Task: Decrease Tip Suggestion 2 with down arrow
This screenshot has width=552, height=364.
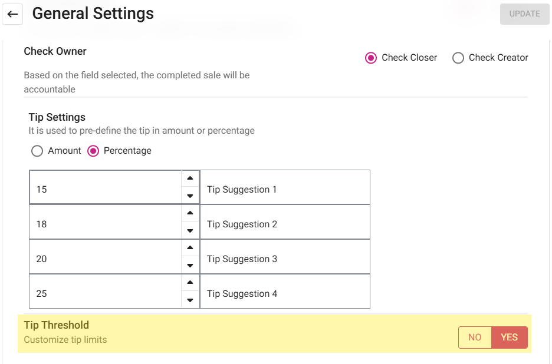Action: coord(190,231)
